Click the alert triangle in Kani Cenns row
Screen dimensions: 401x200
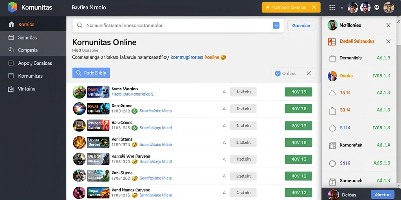[x=224, y=125]
